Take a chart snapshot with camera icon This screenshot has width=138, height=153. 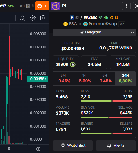pyautogui.click(x=43, y=18)
